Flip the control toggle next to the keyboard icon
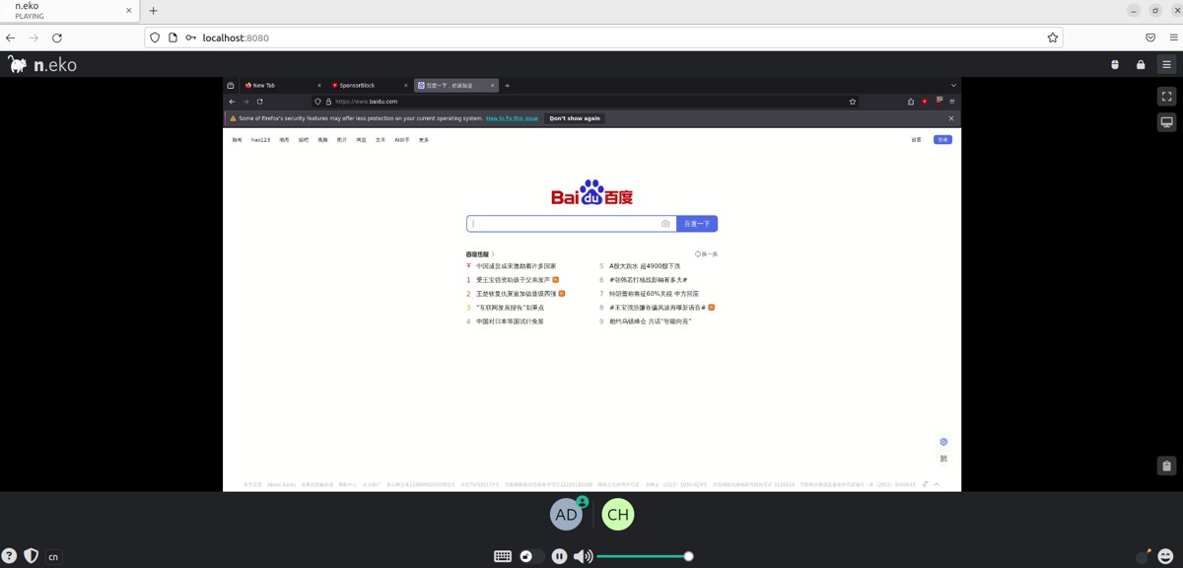Screen dimensions: 1183x568 (528, 555)
